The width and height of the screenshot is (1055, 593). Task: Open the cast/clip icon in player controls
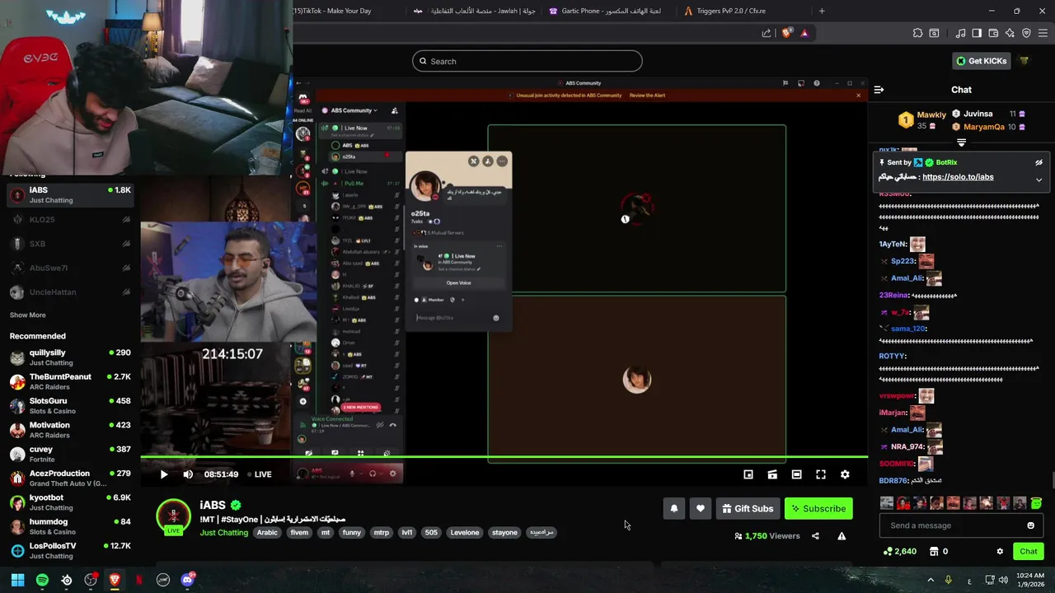coord(772,474)
